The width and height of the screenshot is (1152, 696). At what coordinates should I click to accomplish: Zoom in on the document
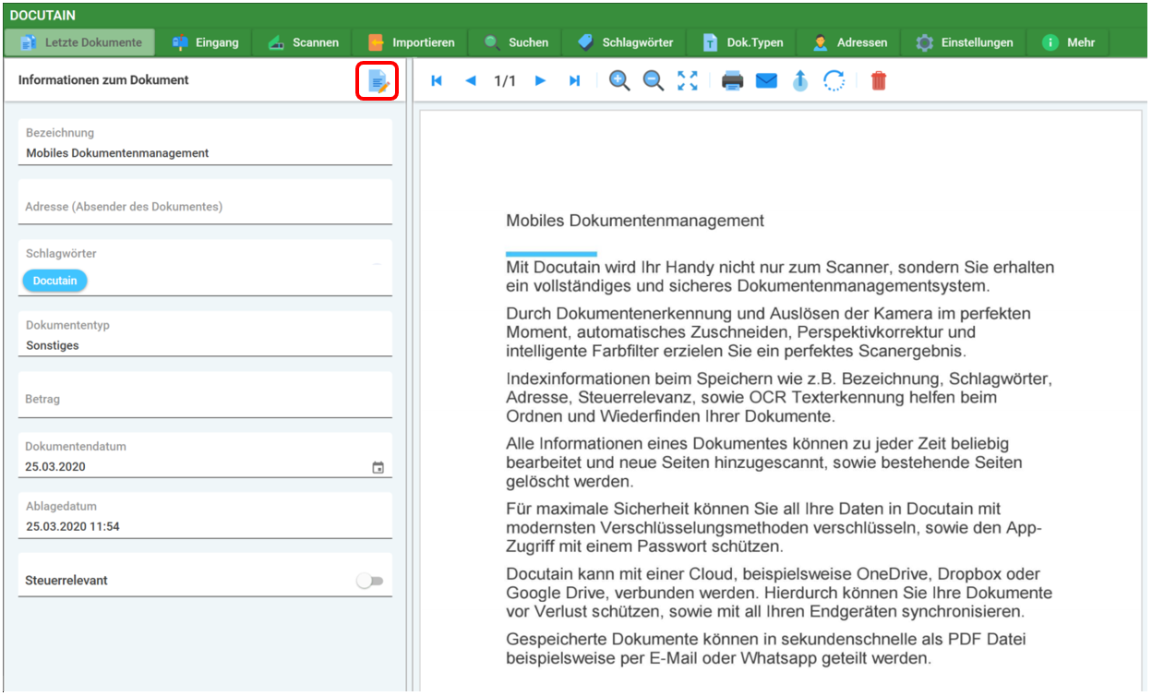point(620,81)
